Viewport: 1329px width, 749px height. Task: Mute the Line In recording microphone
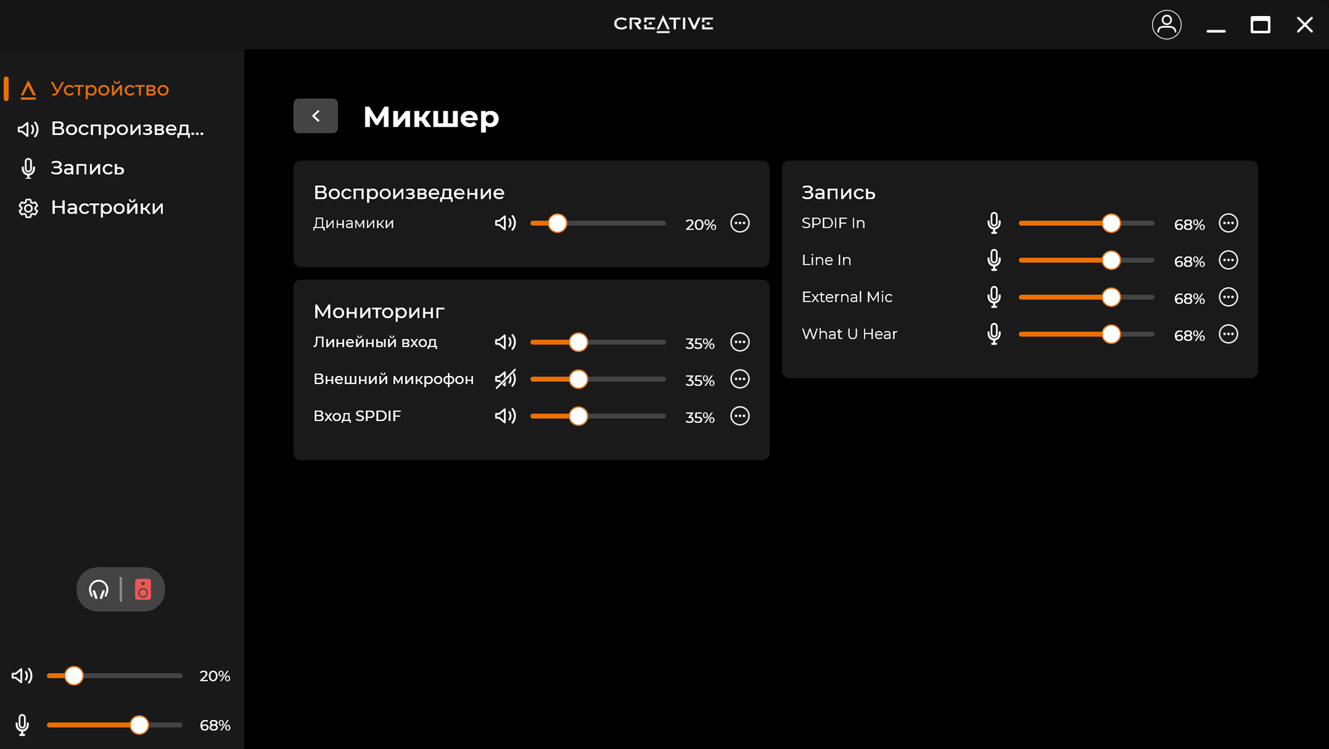[x=994, y=260]
